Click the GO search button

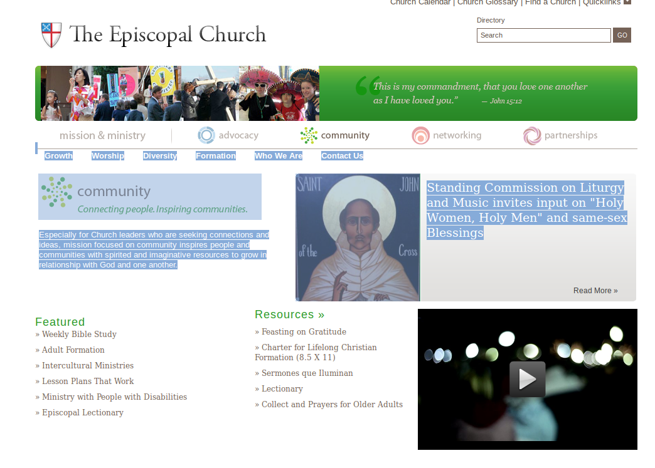point(622,35)
